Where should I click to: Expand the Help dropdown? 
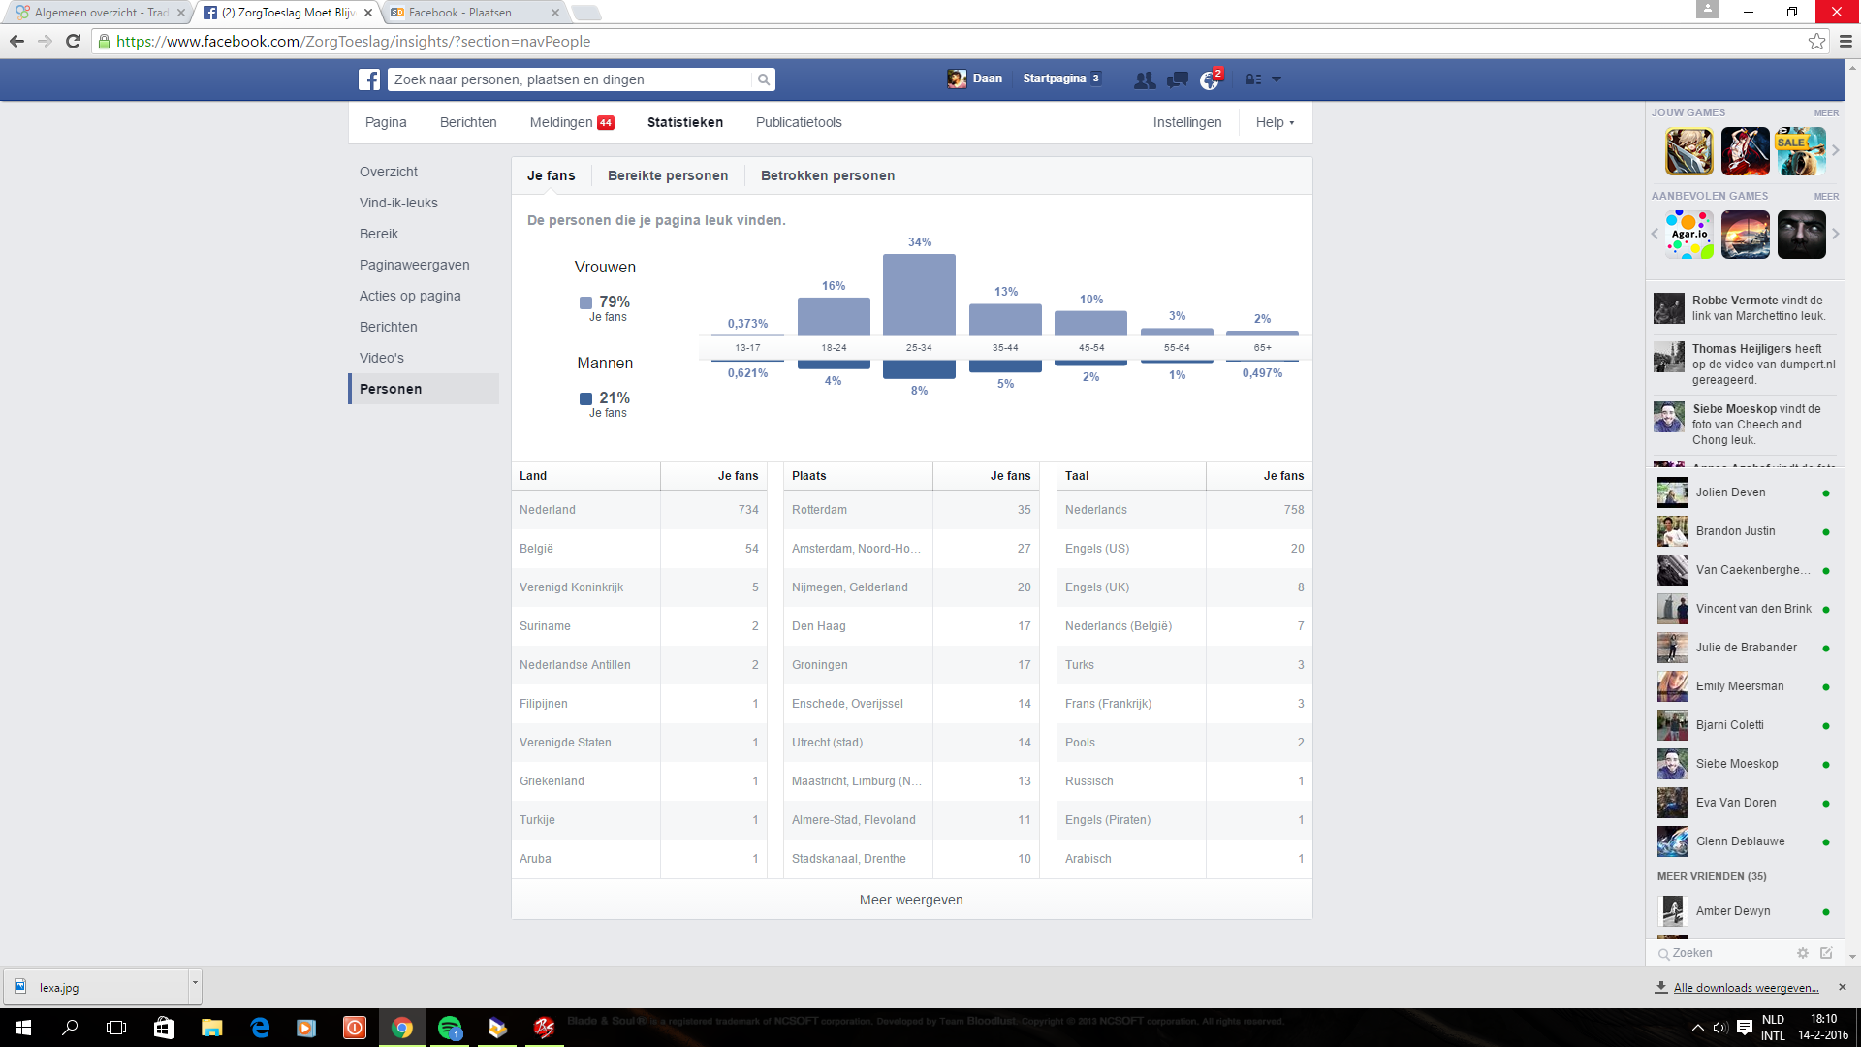coord(1275,122)
